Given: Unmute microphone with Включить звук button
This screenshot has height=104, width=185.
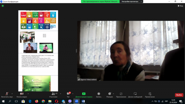Looking at the screenshot, I should [x=7, y=95].
